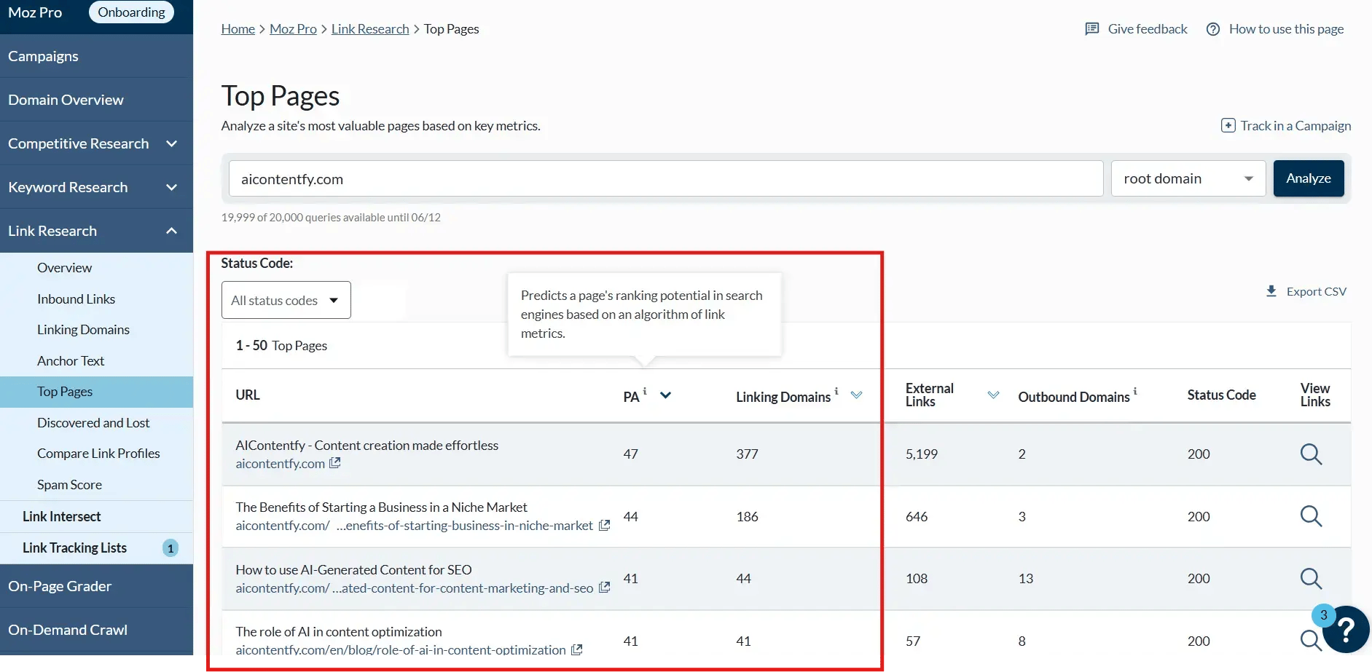Sort by PA column arrow
This screenshot has width=1372, height=672.
[x=665, y=395]
